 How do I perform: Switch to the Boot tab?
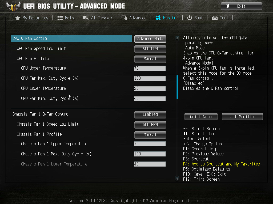point(195,18)
